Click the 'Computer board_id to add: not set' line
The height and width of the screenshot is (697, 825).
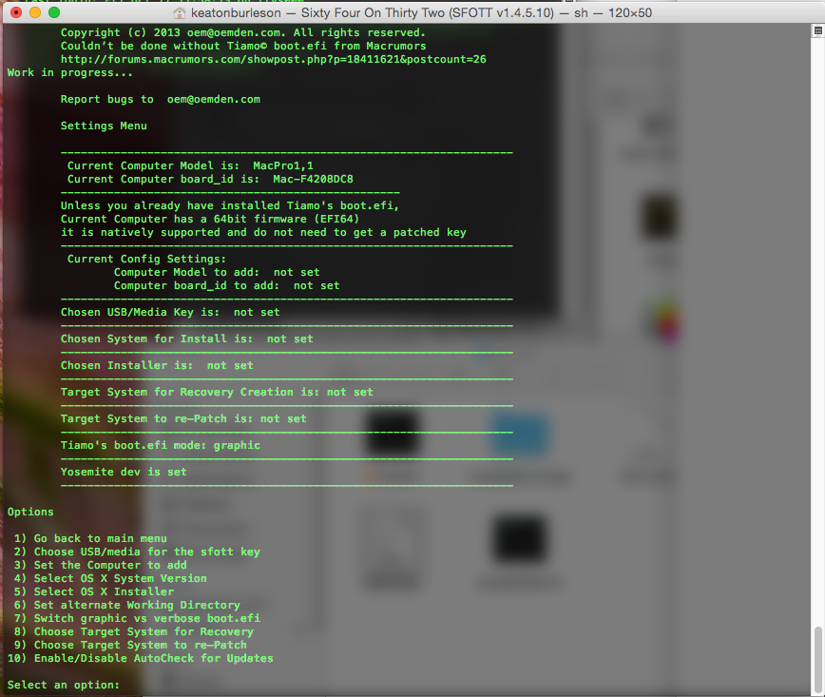pos(227,285)
